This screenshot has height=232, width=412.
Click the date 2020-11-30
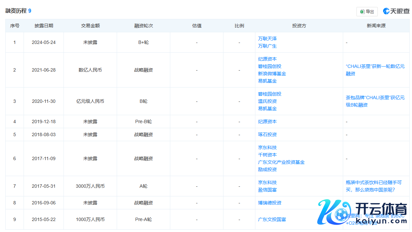coord(44,101)
